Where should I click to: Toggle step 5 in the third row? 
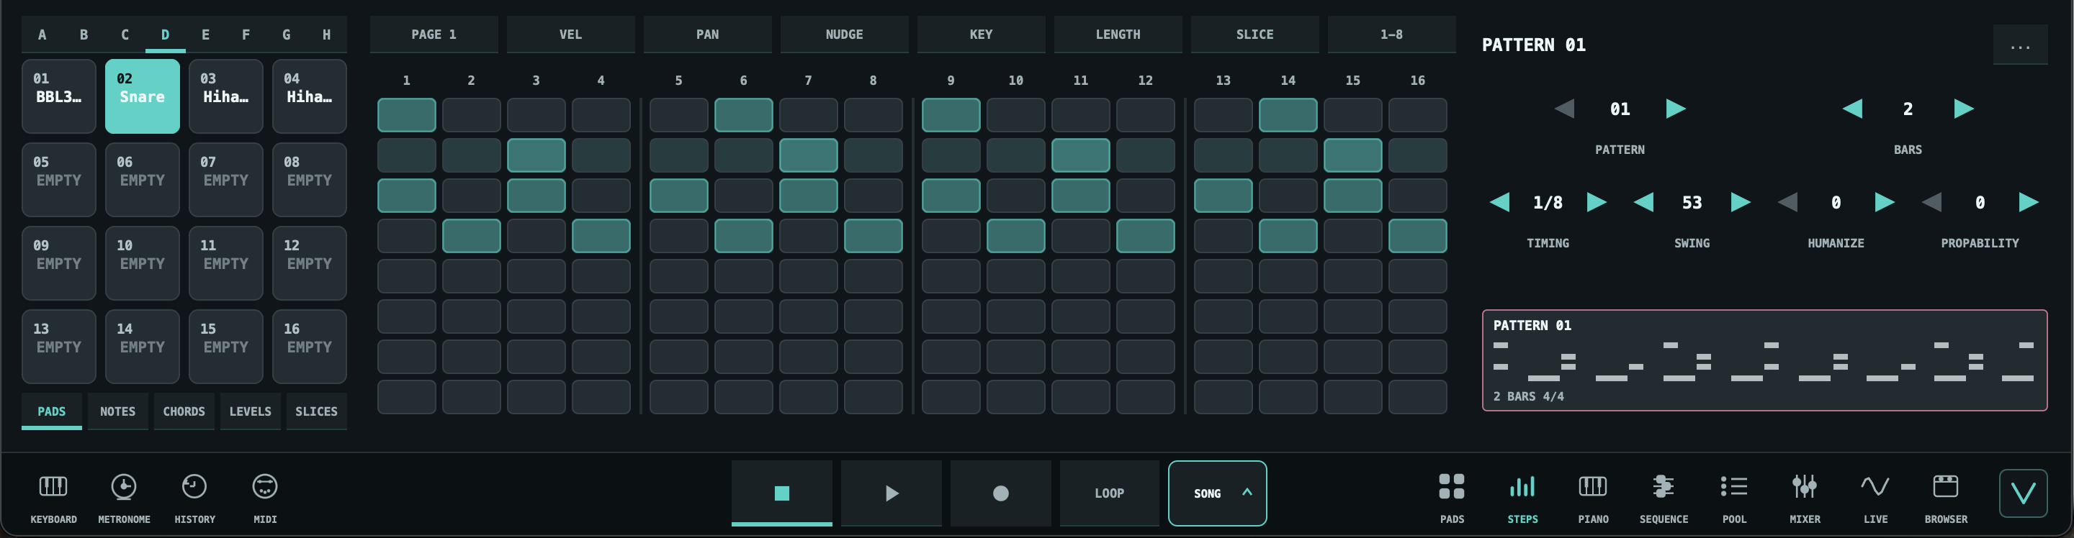[678, 196]
